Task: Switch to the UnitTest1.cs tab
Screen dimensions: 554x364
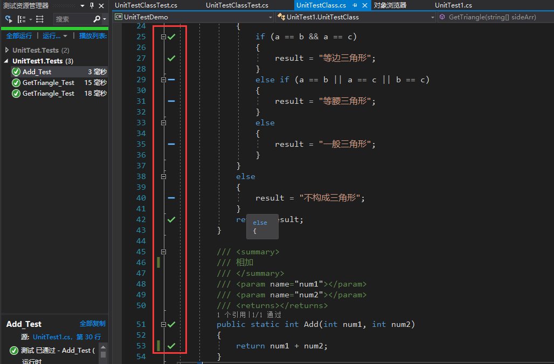Action: 453,5
